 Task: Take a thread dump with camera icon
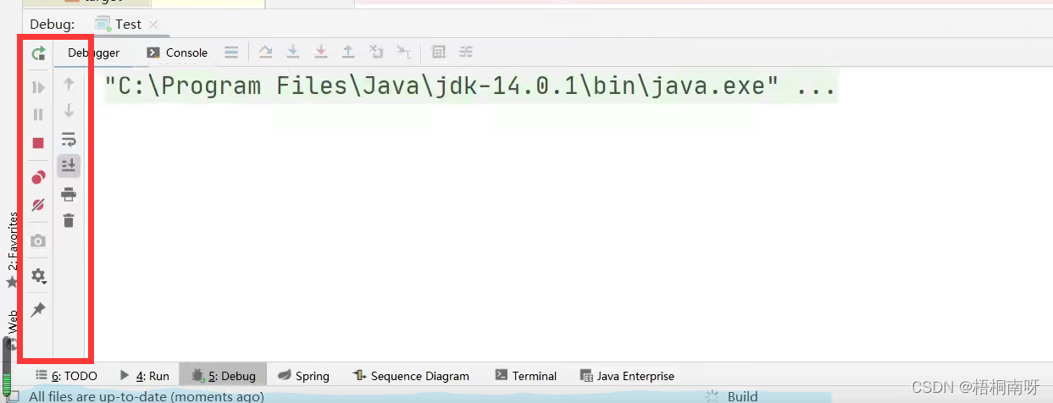(38, 241)
